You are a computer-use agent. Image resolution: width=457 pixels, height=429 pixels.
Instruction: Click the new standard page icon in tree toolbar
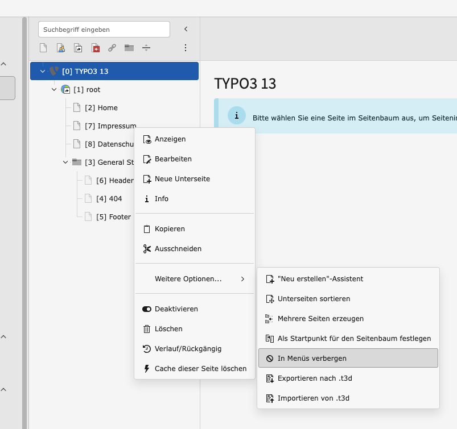click(x=43, y=48)
